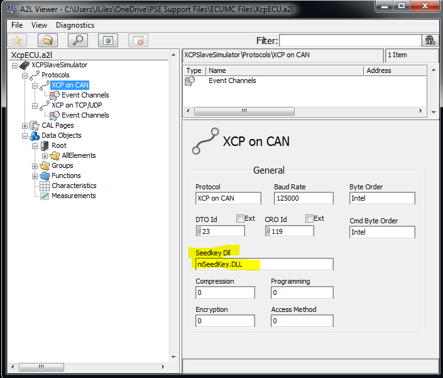Click Event Channels icon under XCP on TCP/UDP
Screen dimensions: 443x378
[x=55, y=115]
